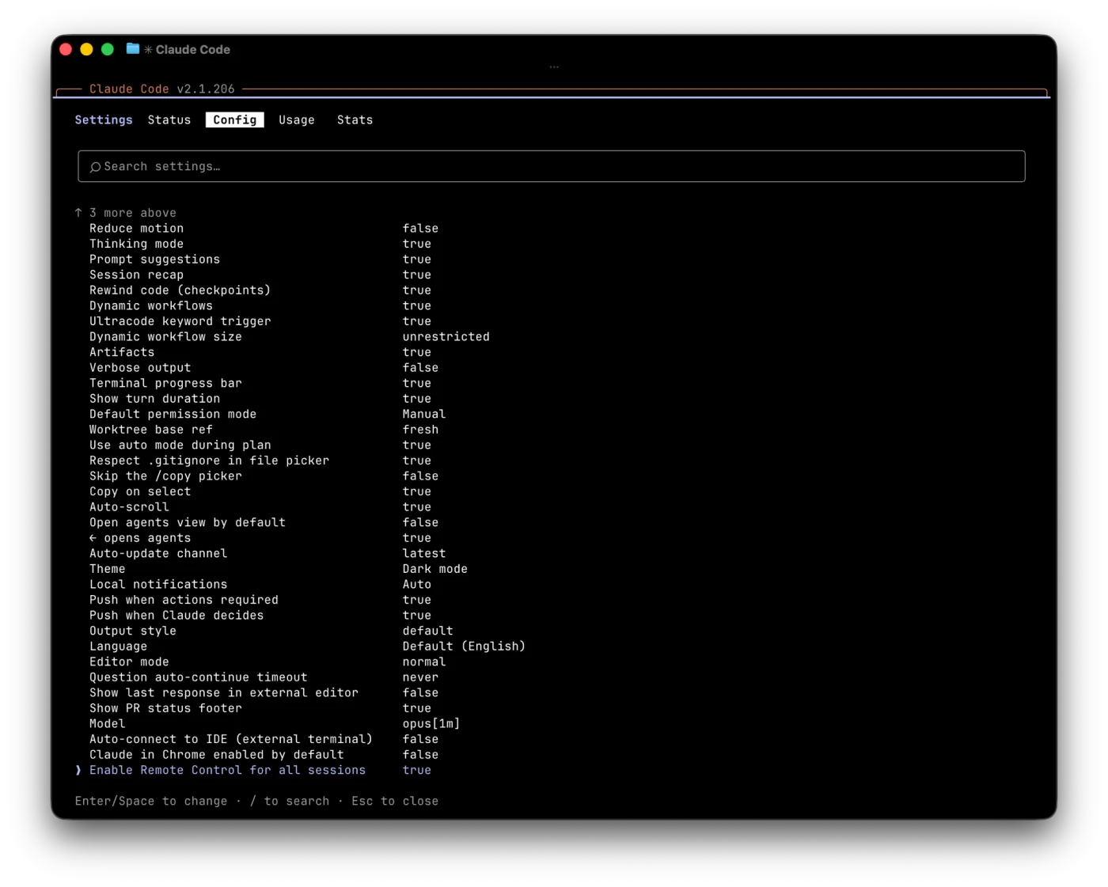The height and width of the screenshot is (887, 1108).
Task: Click the 'opus[1m]' value
Action: [x=431, y=724]
